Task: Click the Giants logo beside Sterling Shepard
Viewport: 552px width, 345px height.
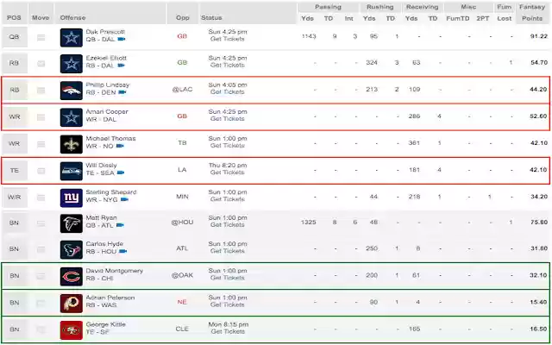Action: pos(71,198)
